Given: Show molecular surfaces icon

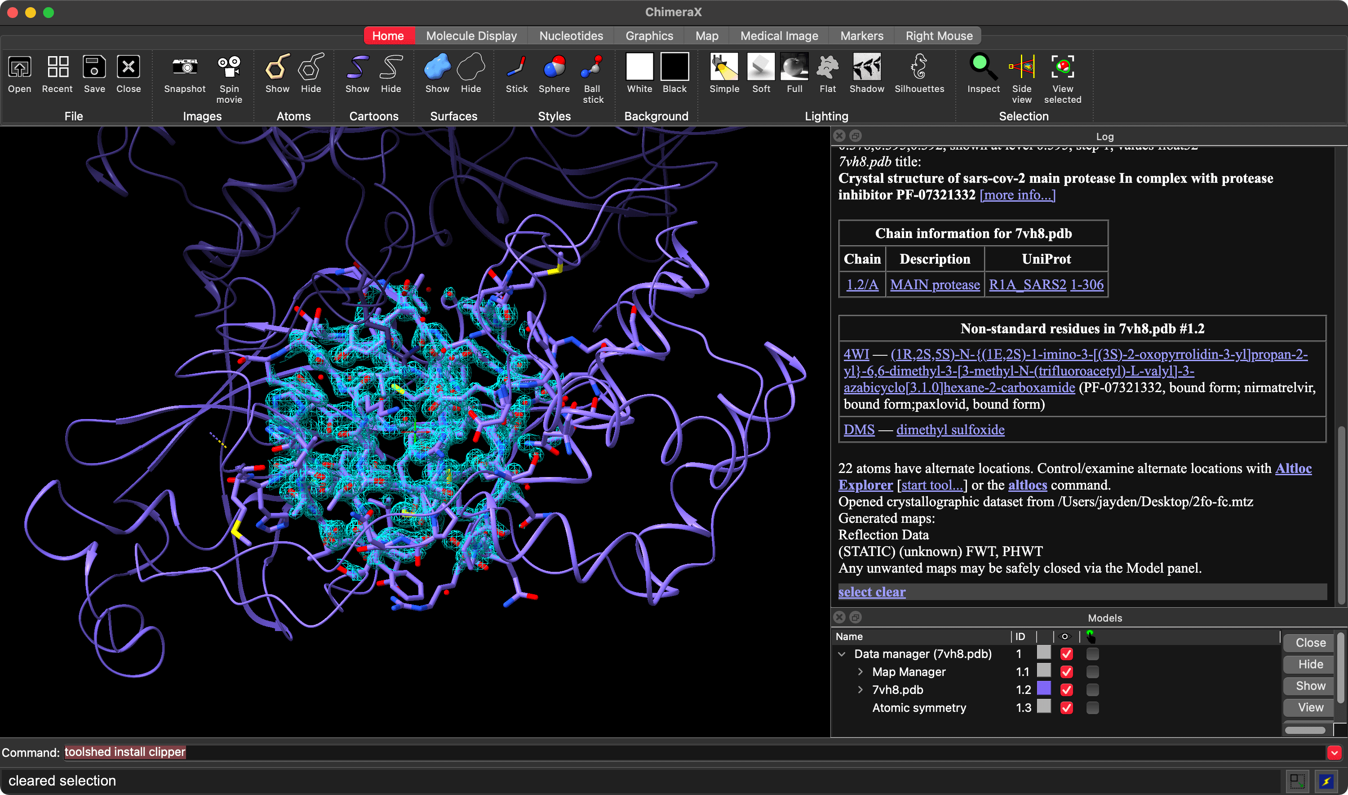Looking at the screenshot, I should click(x=437, y=67).
